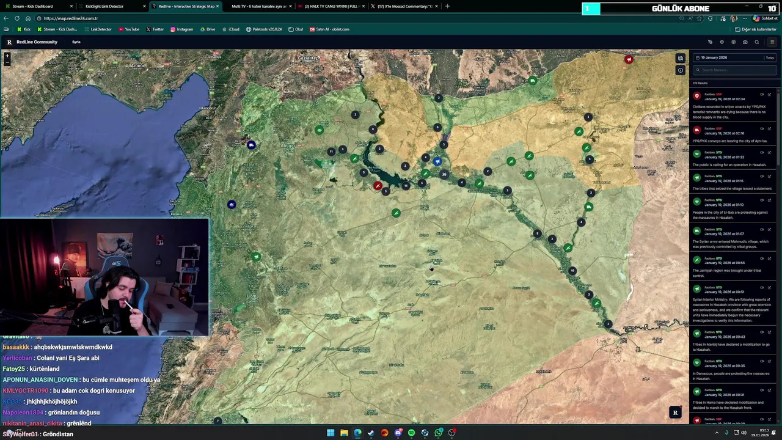
Task: Open external link icon on 02:34 SDF entry
Action: coord(769,95)
